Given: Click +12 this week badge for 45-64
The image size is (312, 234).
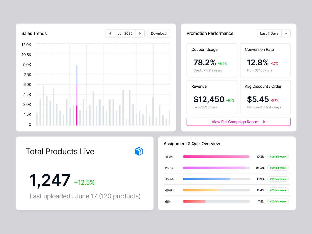Looking at the screenshot, I should [278, 190].
